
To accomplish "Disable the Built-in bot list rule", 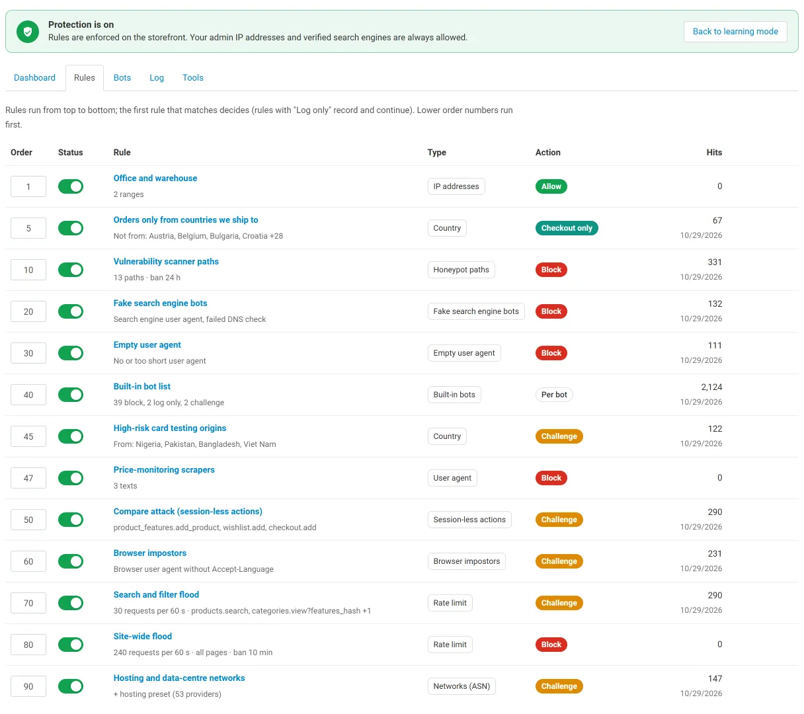I will coord(71,395).
